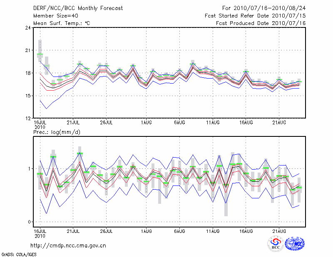Select the DERF/NCC/BCC Monthly Forecast title
This screenshot has width=333, height=257.
point(78,8)
